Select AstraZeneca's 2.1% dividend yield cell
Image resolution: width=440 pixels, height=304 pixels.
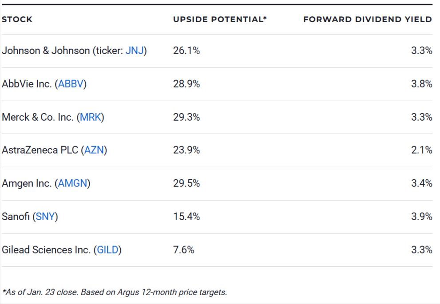421,150
